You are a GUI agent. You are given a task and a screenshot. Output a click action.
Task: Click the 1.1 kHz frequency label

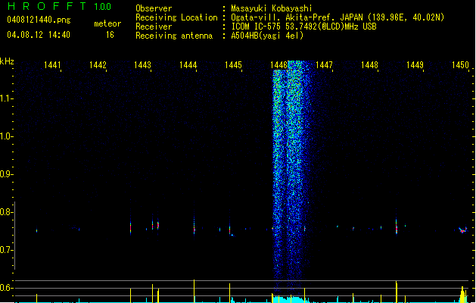pyautogui.click(x=5, y=98)
